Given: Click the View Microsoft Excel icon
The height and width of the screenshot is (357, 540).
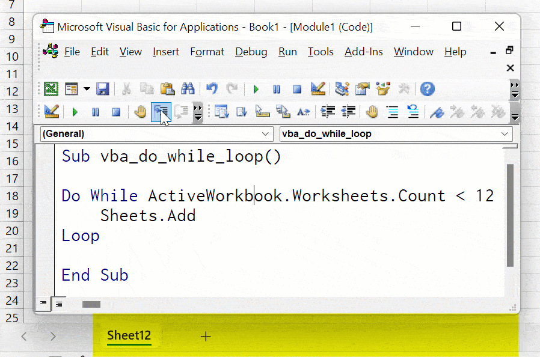Looking at the screenshot, I should pos(51,89).
